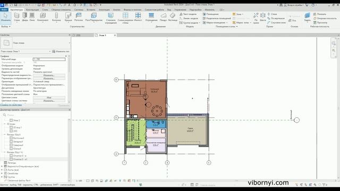Check the Отметка 0 - а1 checkbox
Screen dimensions: 340x191
pyautogui.click(x=11, y=159)
